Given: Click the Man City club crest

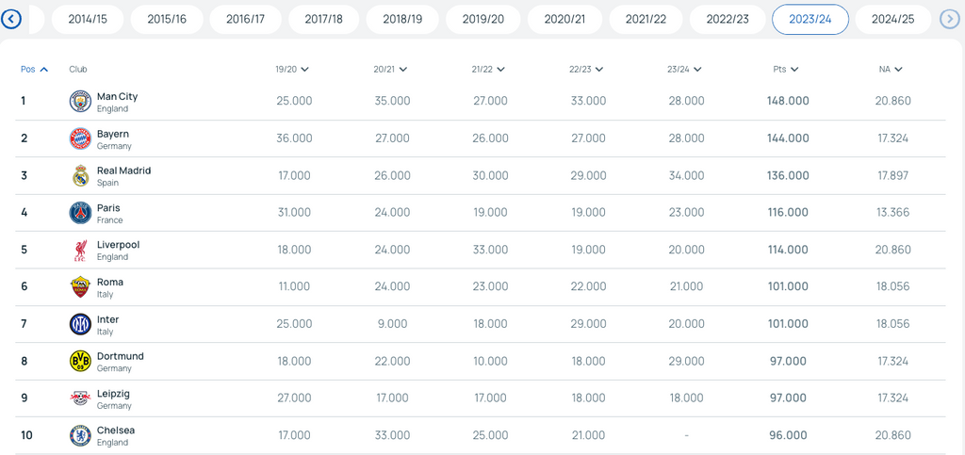Looking at the screenshot, I should coord(80,102).
